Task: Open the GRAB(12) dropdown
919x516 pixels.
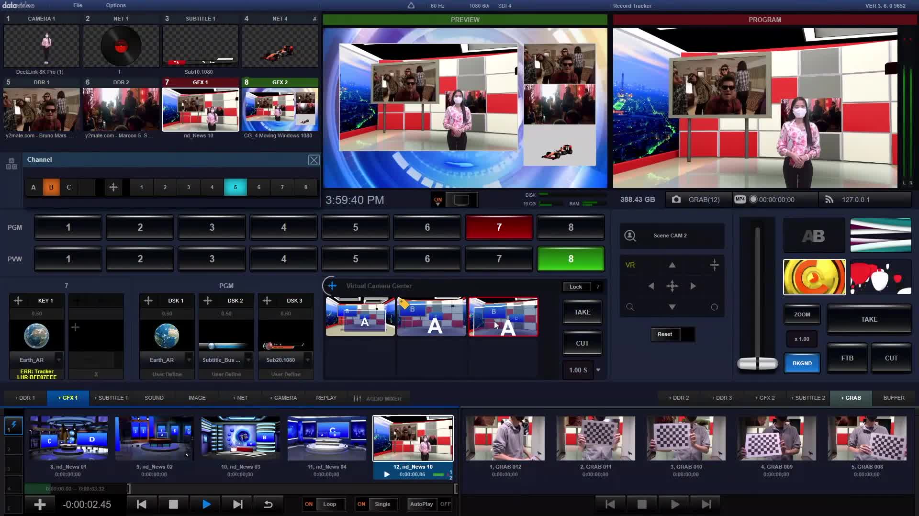Action: tap(704, 200)
